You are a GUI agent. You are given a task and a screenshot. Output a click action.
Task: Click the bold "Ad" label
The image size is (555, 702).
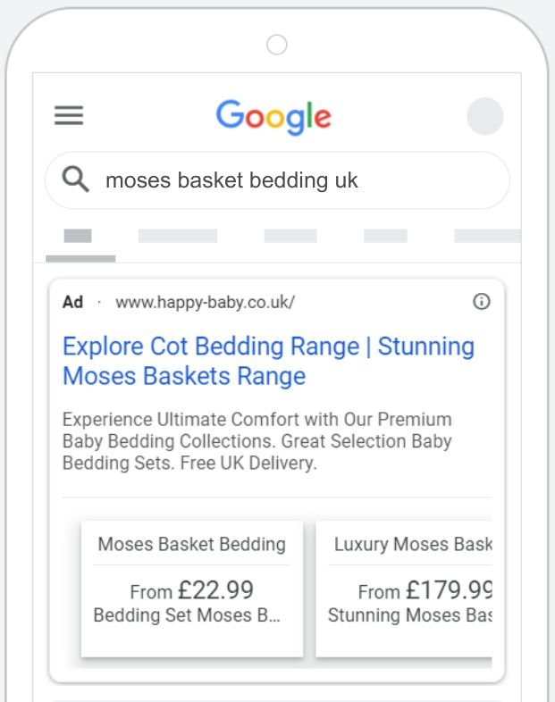click(x=72, y=302)
